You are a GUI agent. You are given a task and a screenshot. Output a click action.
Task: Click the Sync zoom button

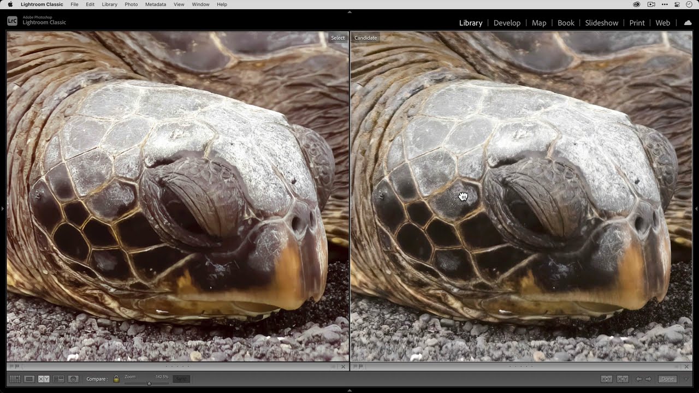(181, 379)
